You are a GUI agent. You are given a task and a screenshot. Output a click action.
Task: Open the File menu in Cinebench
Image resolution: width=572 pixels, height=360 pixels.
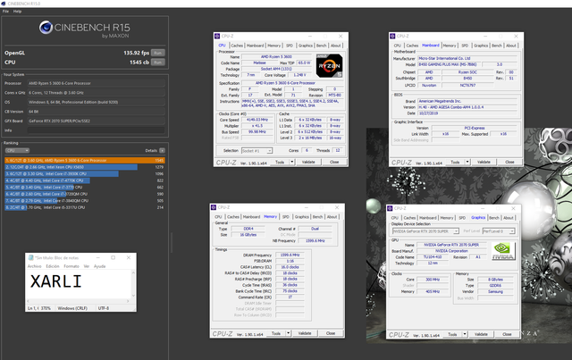click(6, 12)
